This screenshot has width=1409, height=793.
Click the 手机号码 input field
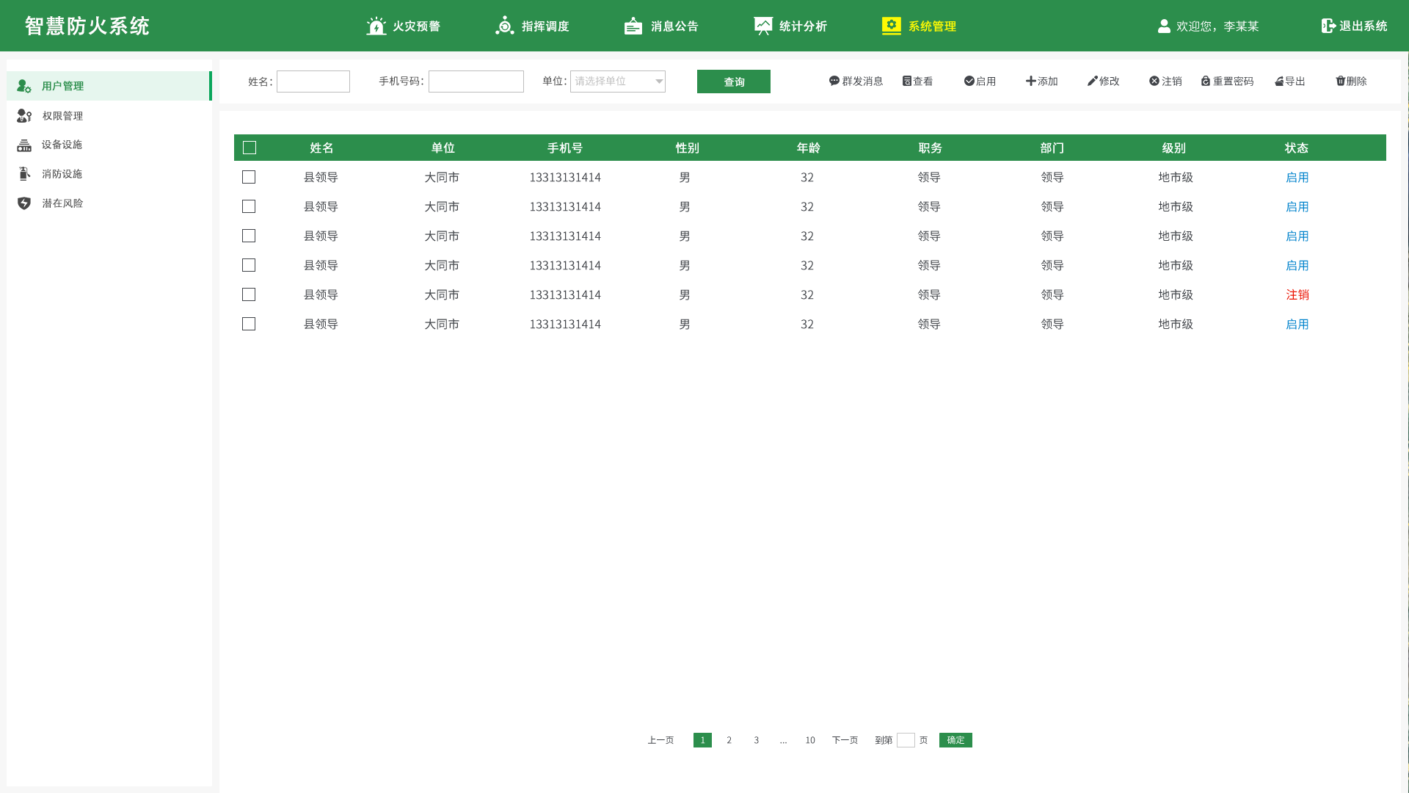pyautogui.click(x=476, y=82)
